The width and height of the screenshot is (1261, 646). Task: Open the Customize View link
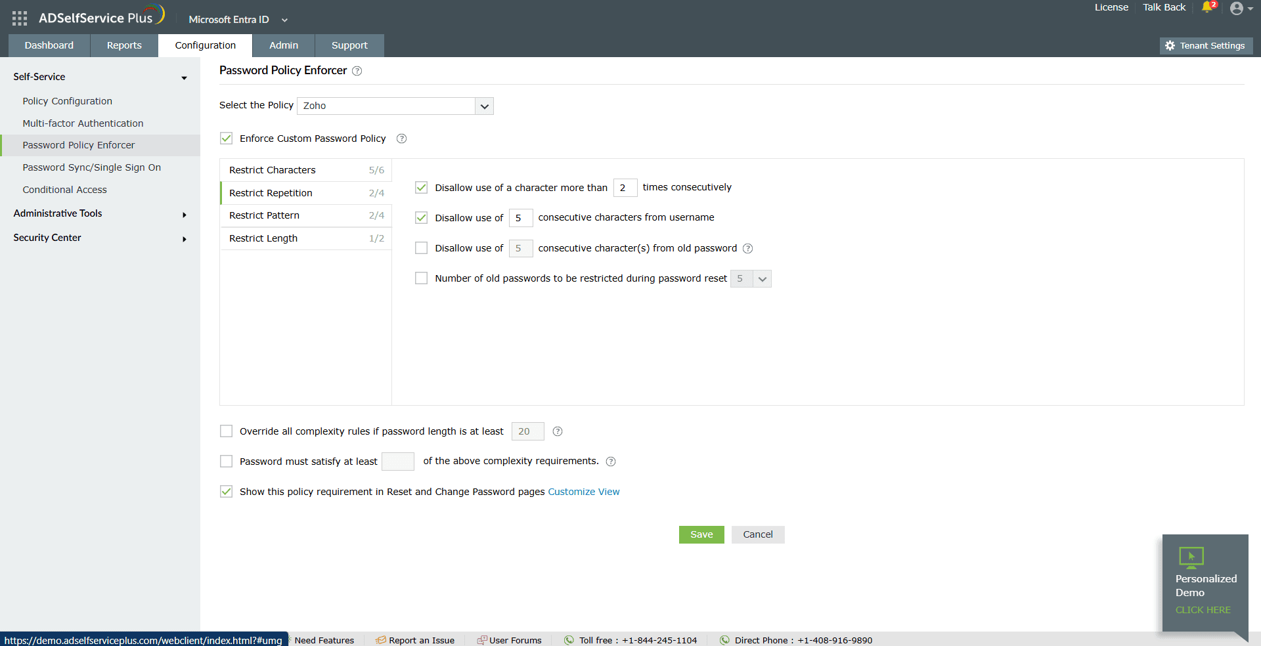point(584,492)
